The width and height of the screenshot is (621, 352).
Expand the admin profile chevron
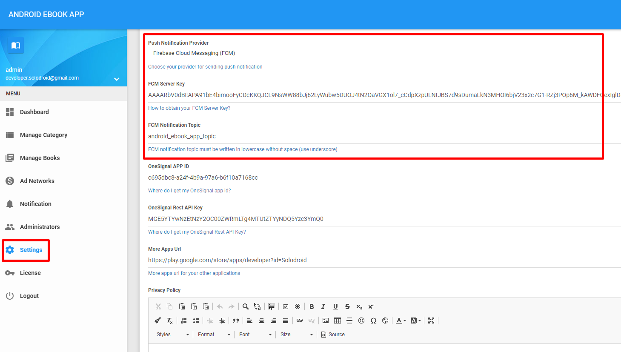pyautogui.click(x=117, y=79)
